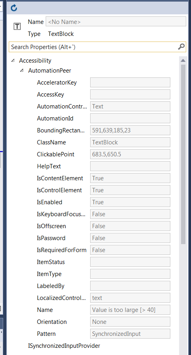Image resolution: width=191 pixels, height=355 pixels.
Task: Collapse the AutomationPeer group
Action: pyautogui.click(x=22, y=71)
